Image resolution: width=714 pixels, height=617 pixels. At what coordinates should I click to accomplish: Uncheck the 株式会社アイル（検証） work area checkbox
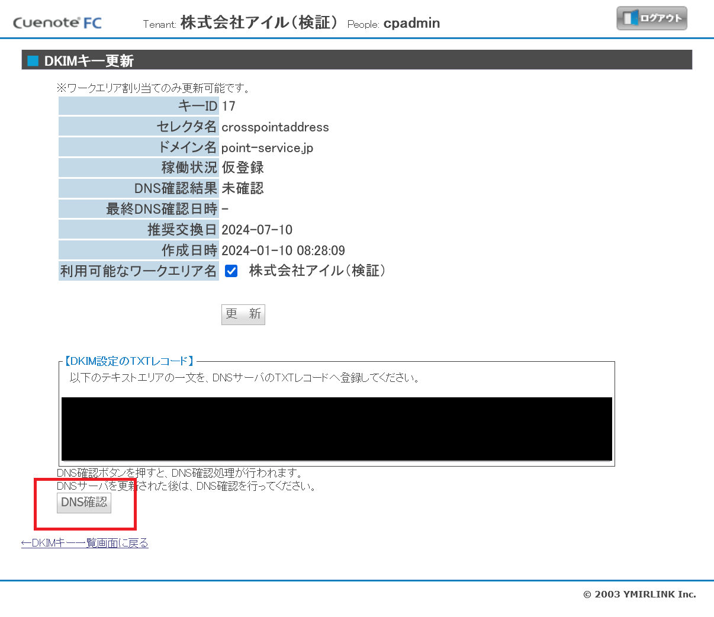(230, 271)
